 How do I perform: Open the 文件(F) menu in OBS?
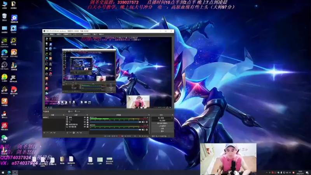pos(45,34)
